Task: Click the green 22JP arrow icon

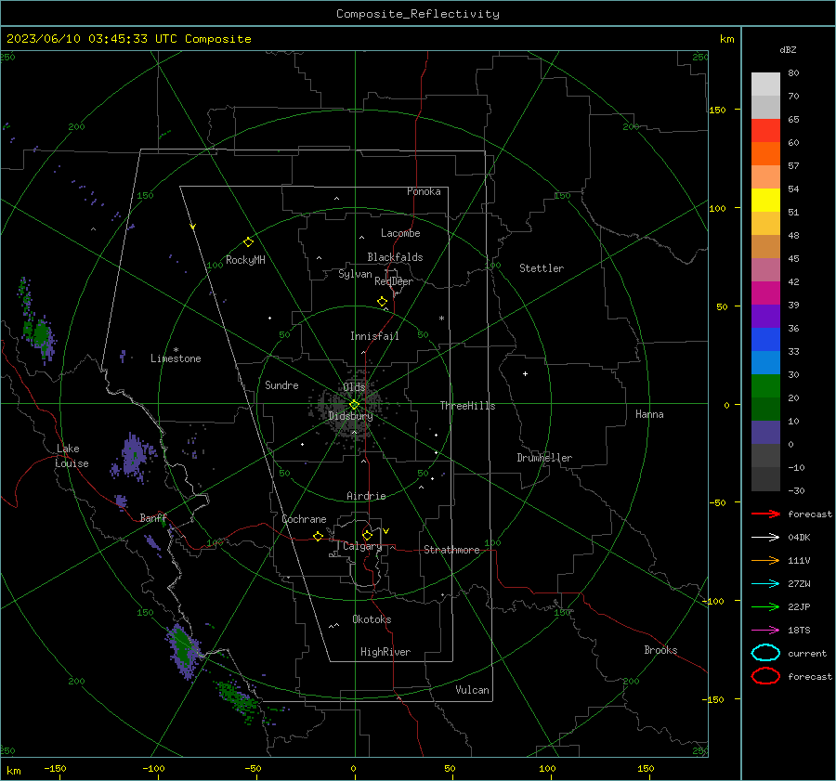Action: coord(765,606)
